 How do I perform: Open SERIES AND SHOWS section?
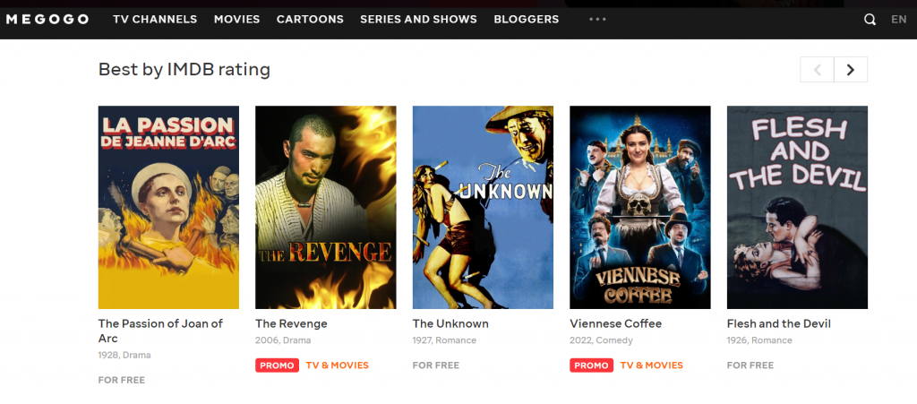coord(419,20)
